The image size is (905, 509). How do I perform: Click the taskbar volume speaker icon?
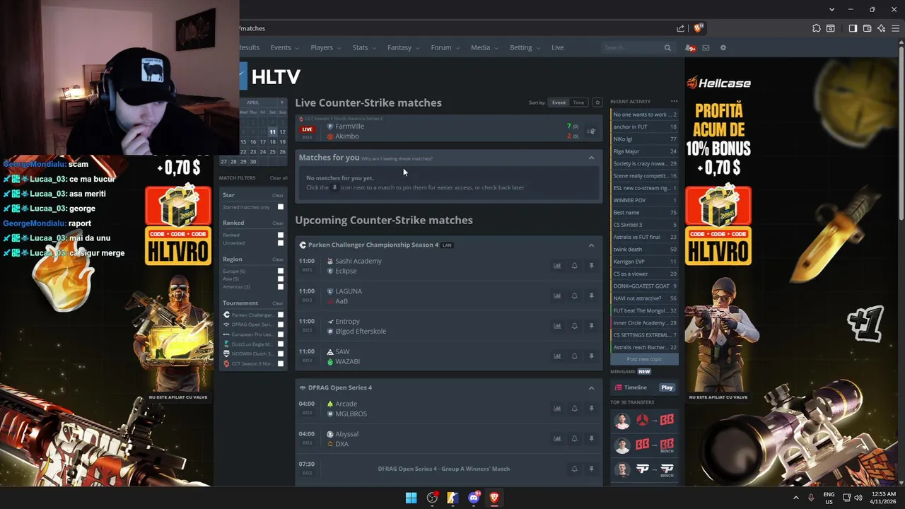(858, 498)
